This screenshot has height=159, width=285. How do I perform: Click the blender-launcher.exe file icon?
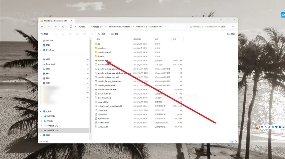point(96,89)
